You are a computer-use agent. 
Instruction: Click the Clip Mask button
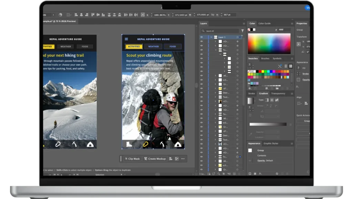132,159
